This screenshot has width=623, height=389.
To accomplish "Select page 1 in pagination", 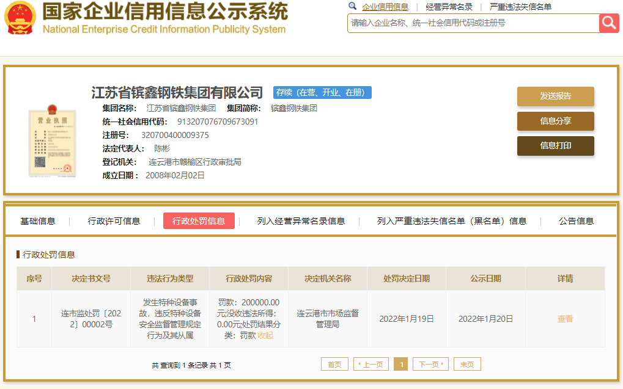I will (x=401, y=365).
